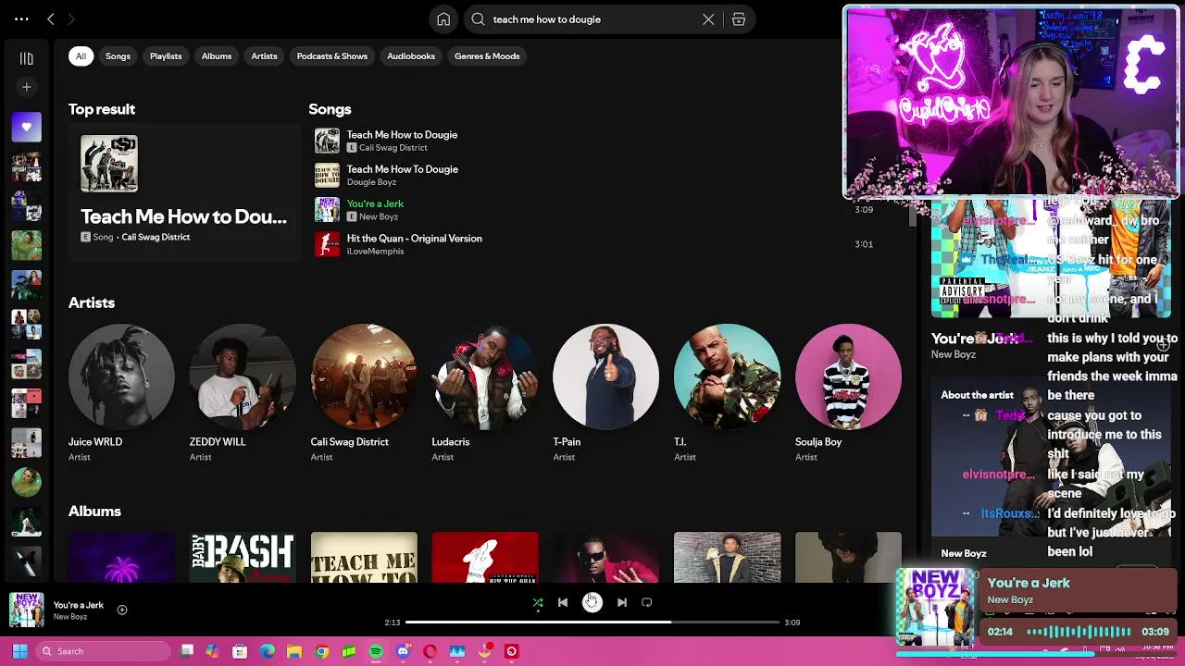Filter results by Podcasts & Shows
The height and width of the screenshot is (666, 1185).
click(332, 56)
